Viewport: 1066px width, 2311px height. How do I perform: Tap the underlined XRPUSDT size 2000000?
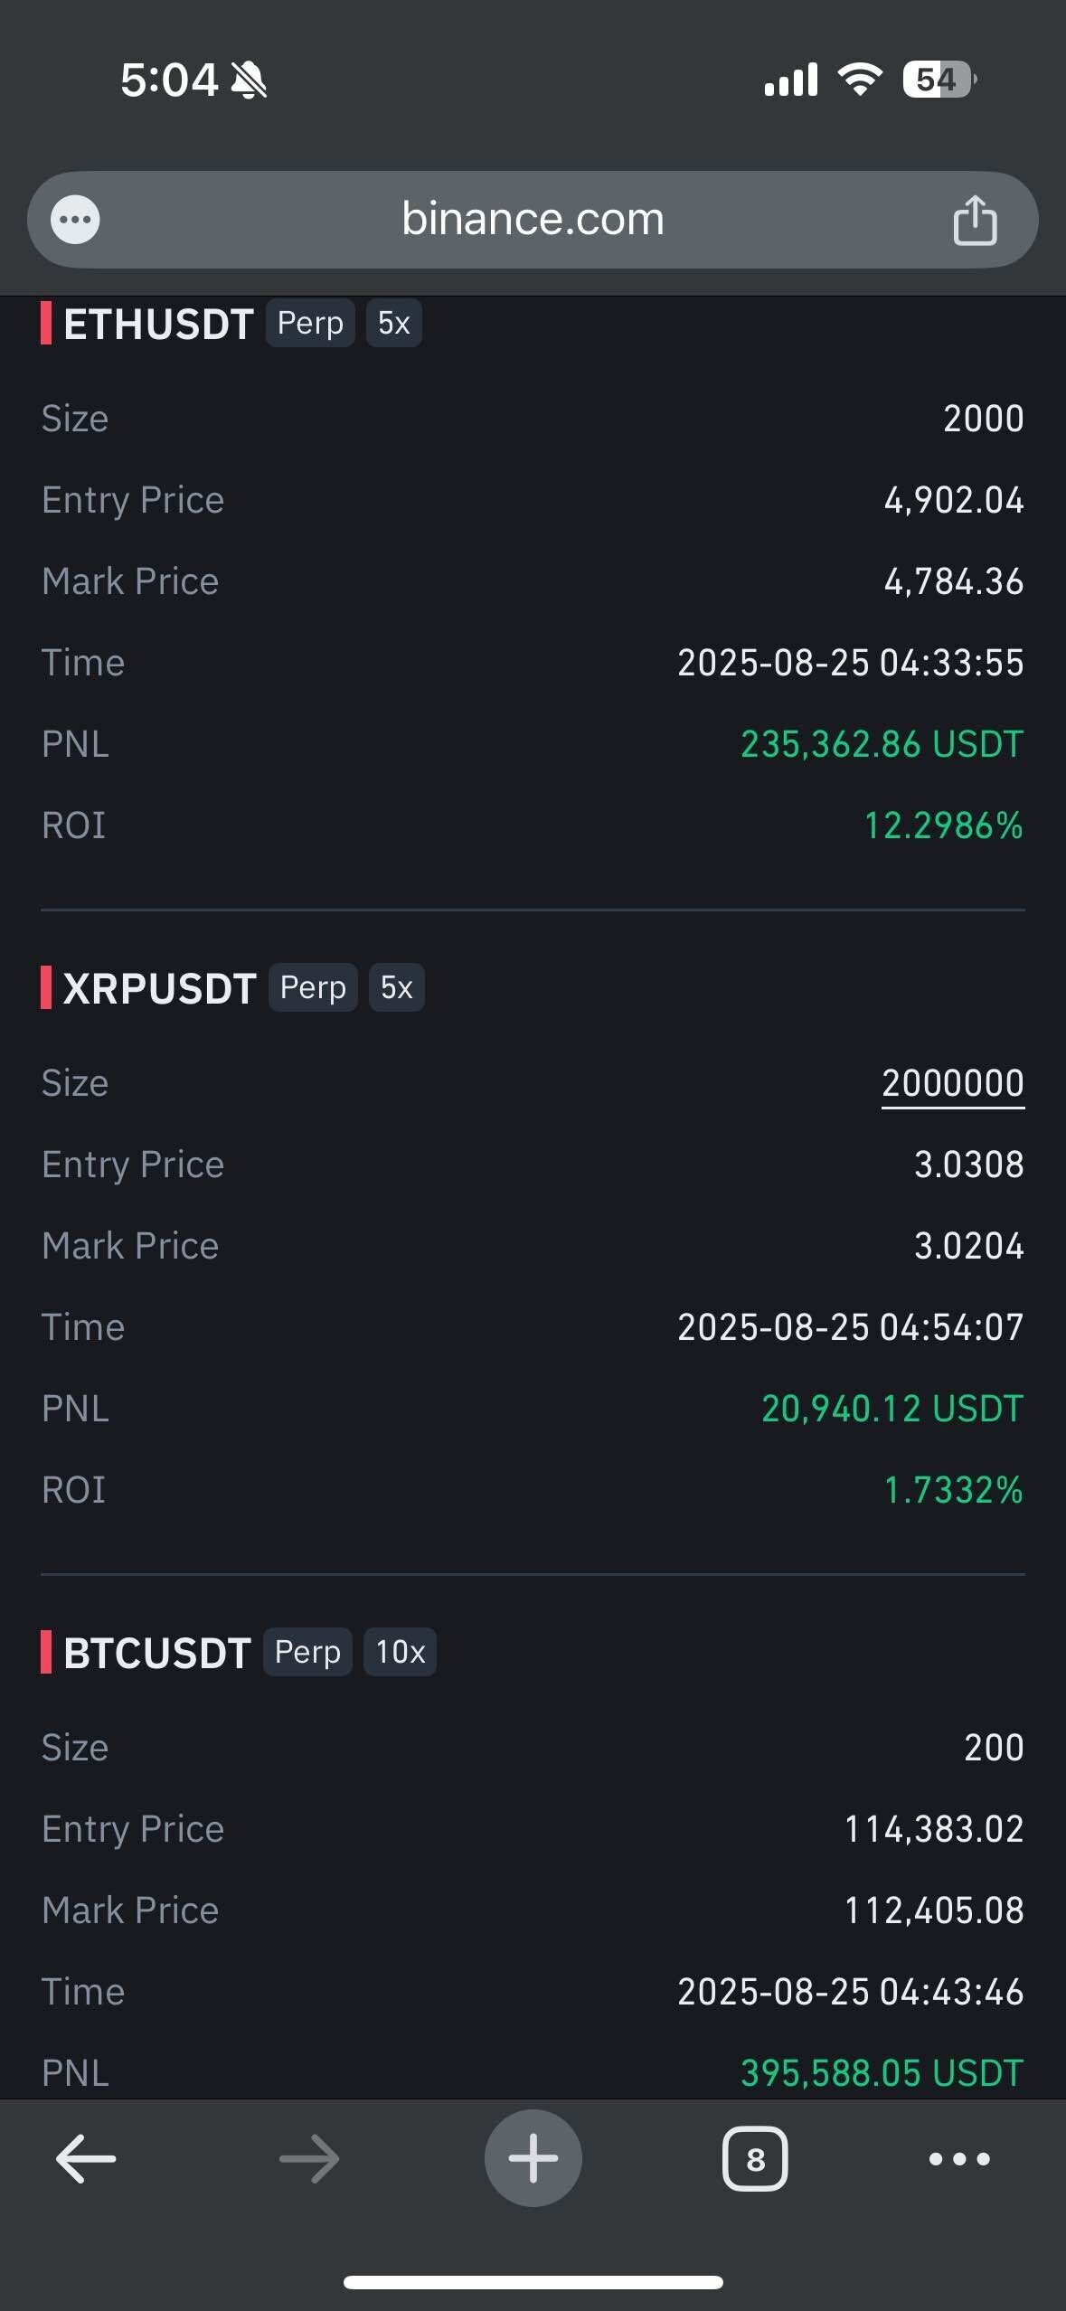952,1083
